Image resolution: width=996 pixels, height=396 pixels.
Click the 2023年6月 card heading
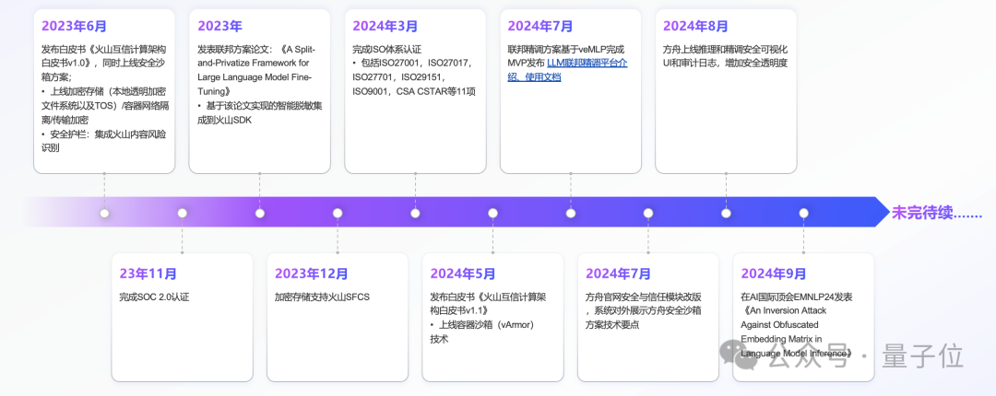pos(75,27)
